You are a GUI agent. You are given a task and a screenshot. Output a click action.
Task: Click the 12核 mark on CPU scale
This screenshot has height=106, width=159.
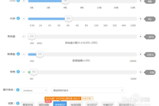coord(99,8)
